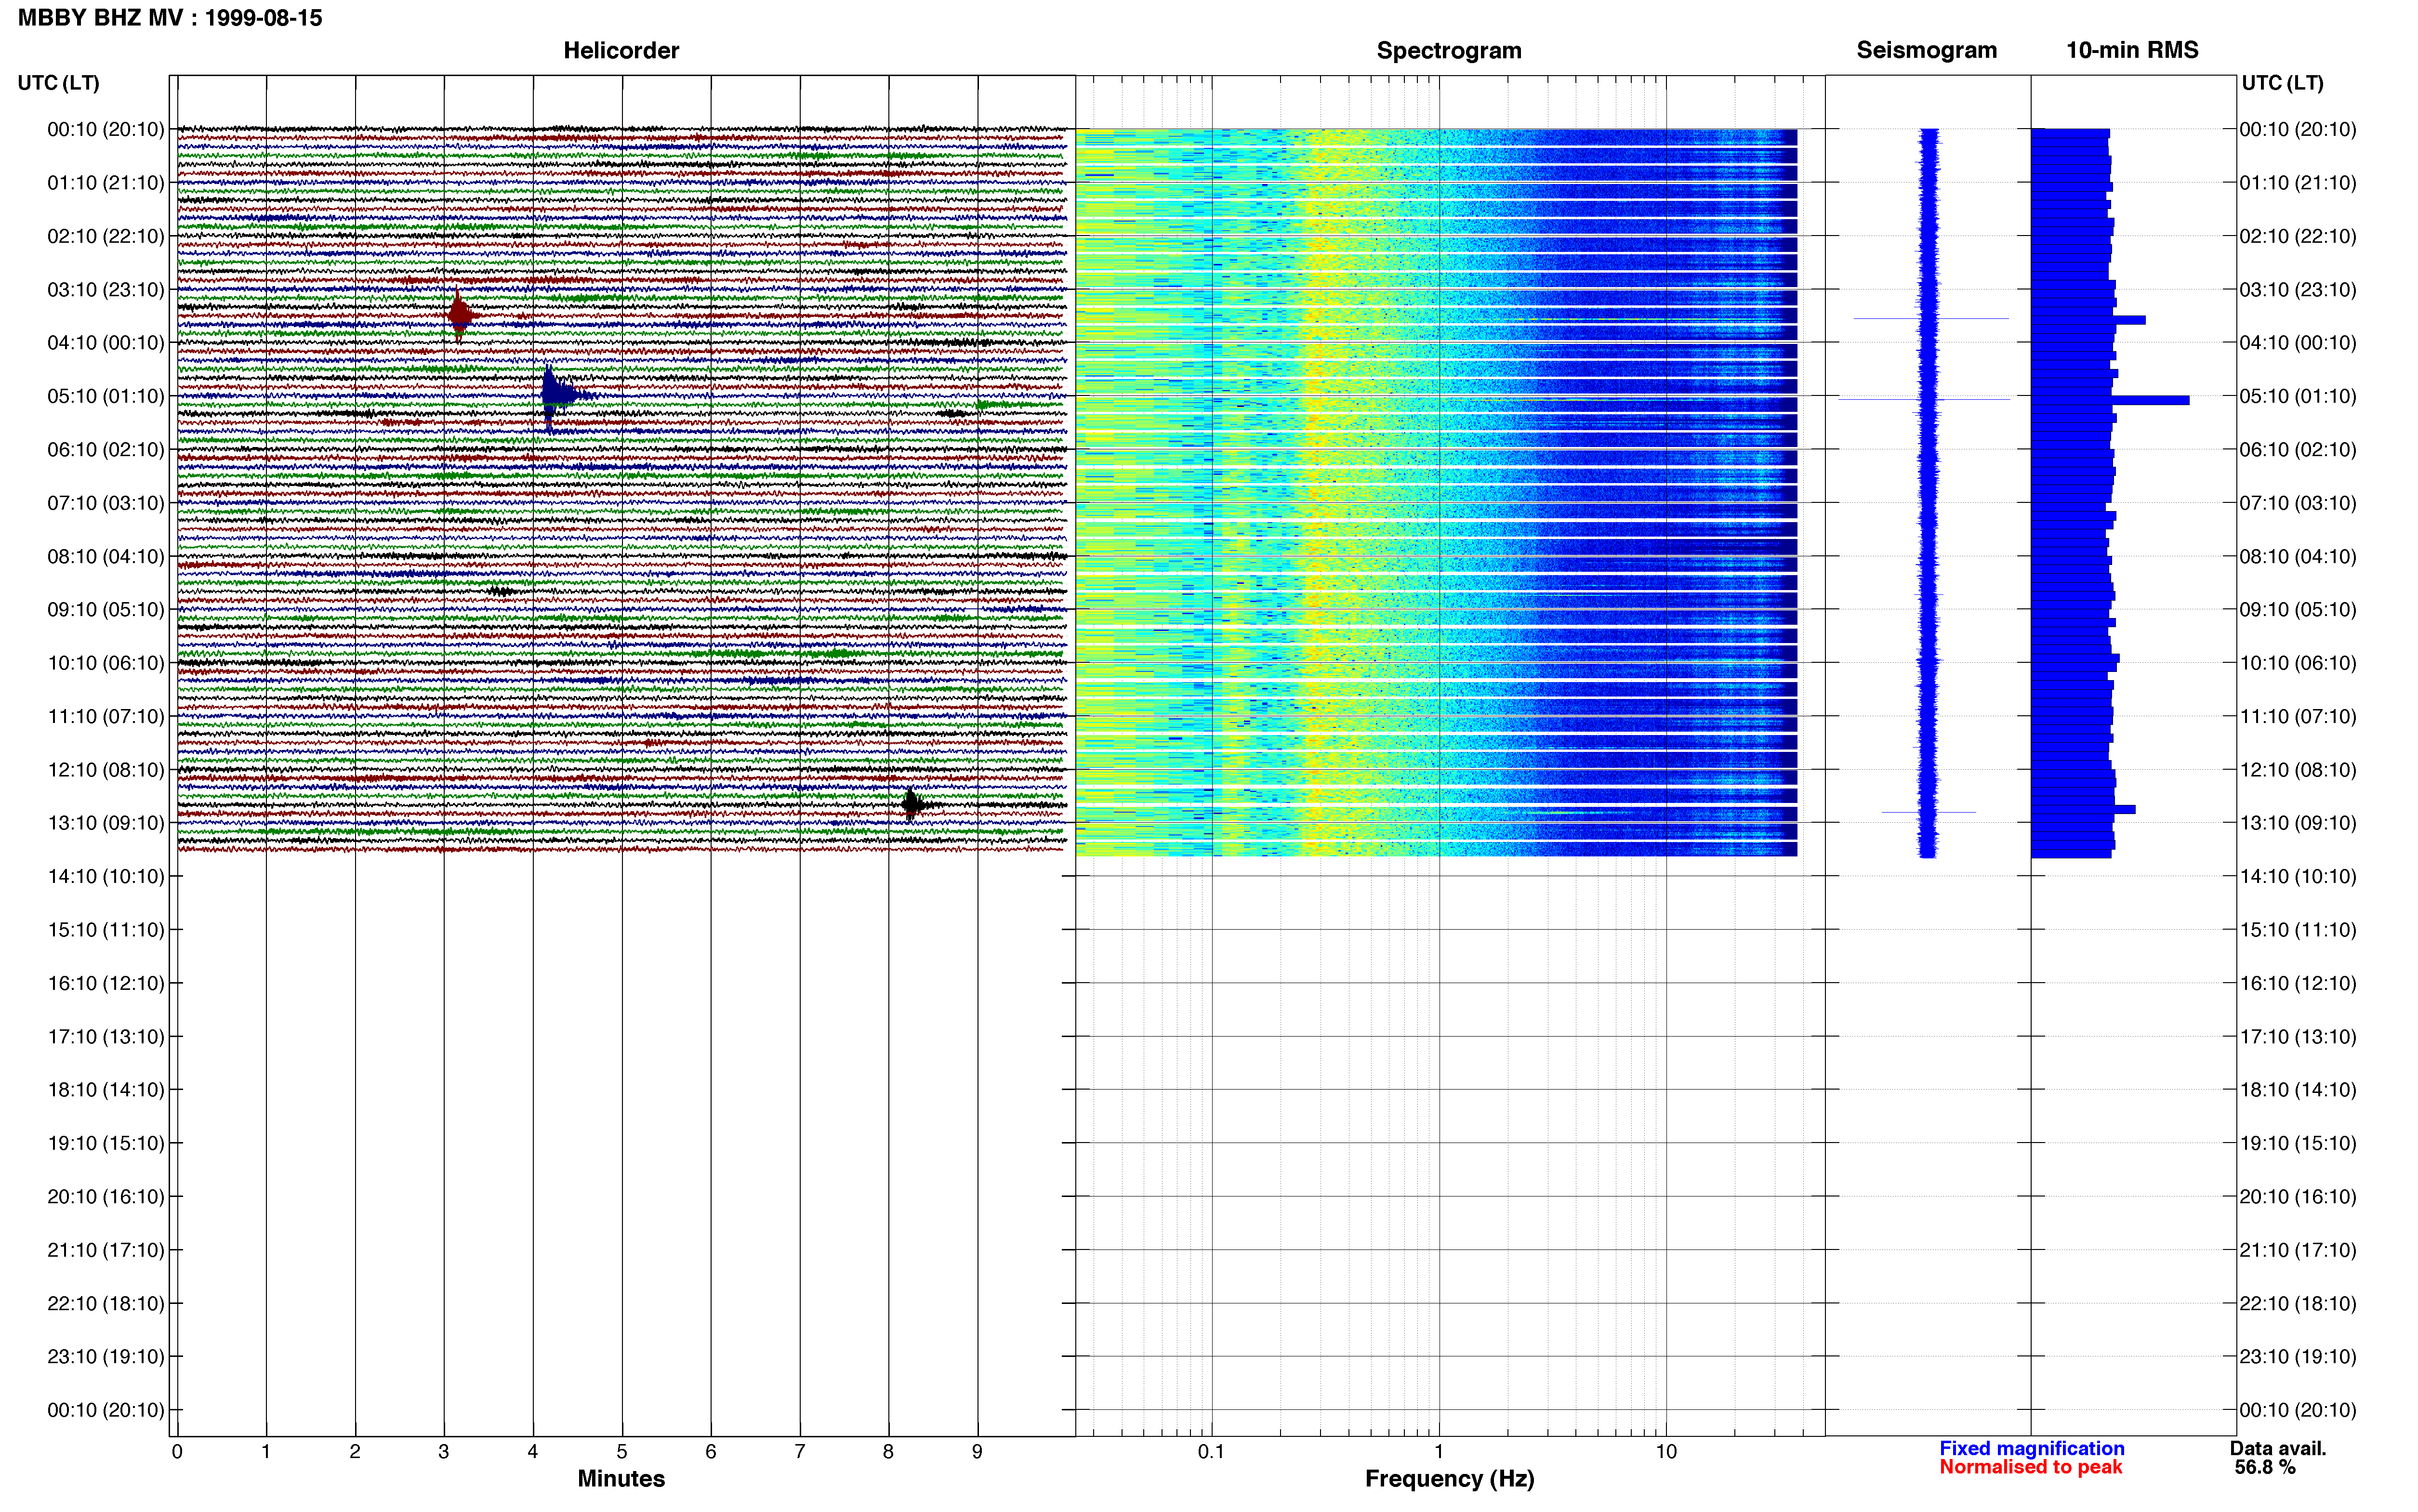
Task: Click the 10-min RMS column title
Action: (x=2132, y=50)
